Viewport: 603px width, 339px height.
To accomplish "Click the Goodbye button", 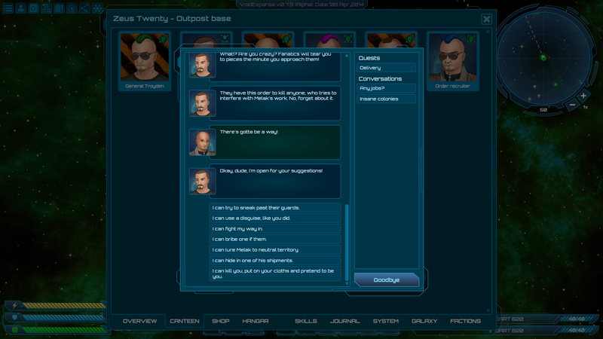I will point(387,279).
